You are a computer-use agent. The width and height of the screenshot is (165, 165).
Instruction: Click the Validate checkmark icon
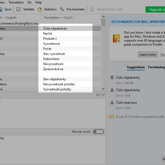19,9
